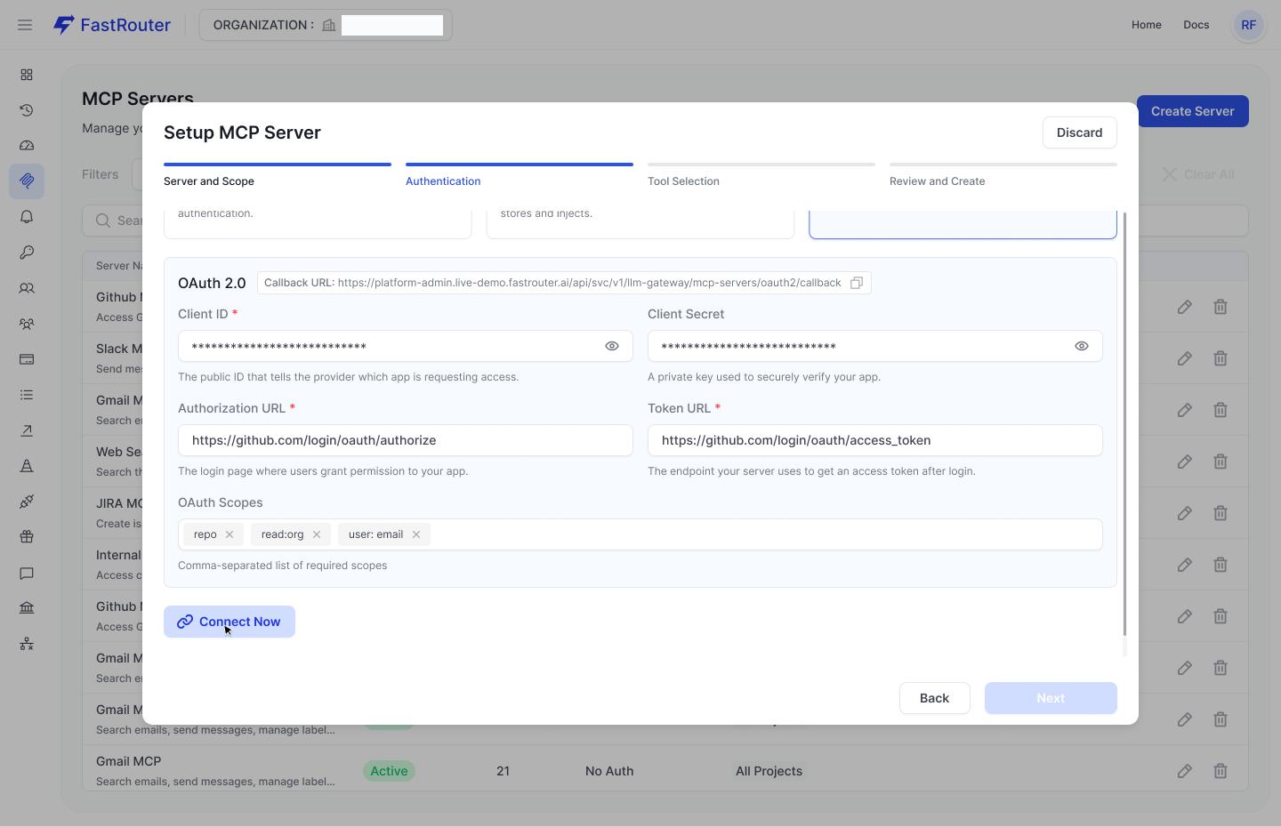
Task: Go back to previous setup step
Action: [x=934, y=698]
